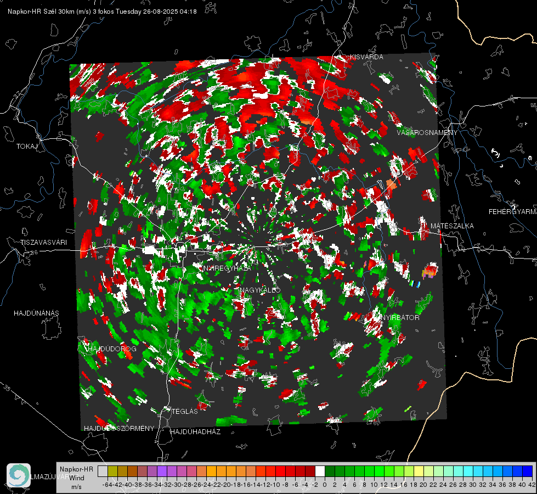The image size is (537, 494).
Task: Click the KISVÁRDA city label
Action: click(x=366, y=57)
